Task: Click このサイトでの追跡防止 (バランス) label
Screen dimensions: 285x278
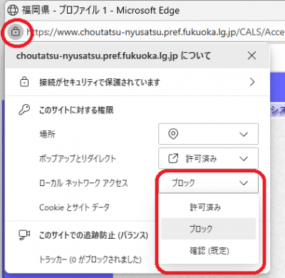Action: pos(93,235)
